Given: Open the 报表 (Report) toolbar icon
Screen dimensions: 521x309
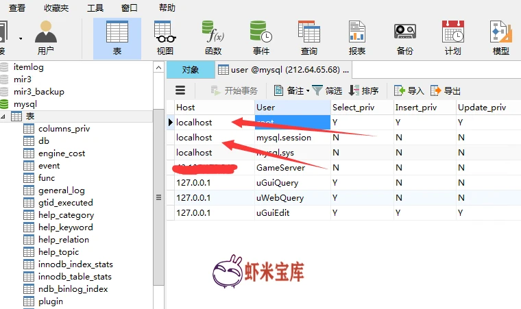Looking at the screenshot, I should click(357, 38).
